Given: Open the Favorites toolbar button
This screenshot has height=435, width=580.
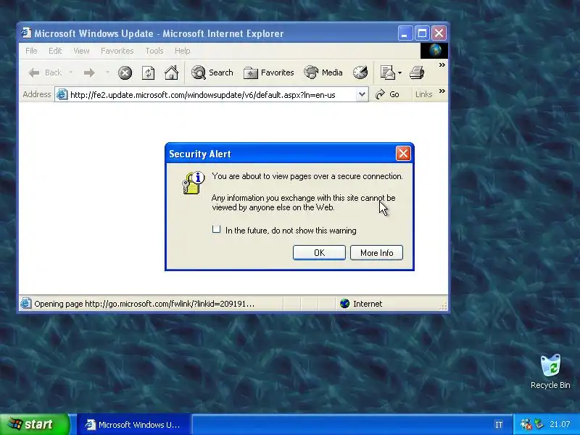Looking at the screenshot, I should point(268,72).
